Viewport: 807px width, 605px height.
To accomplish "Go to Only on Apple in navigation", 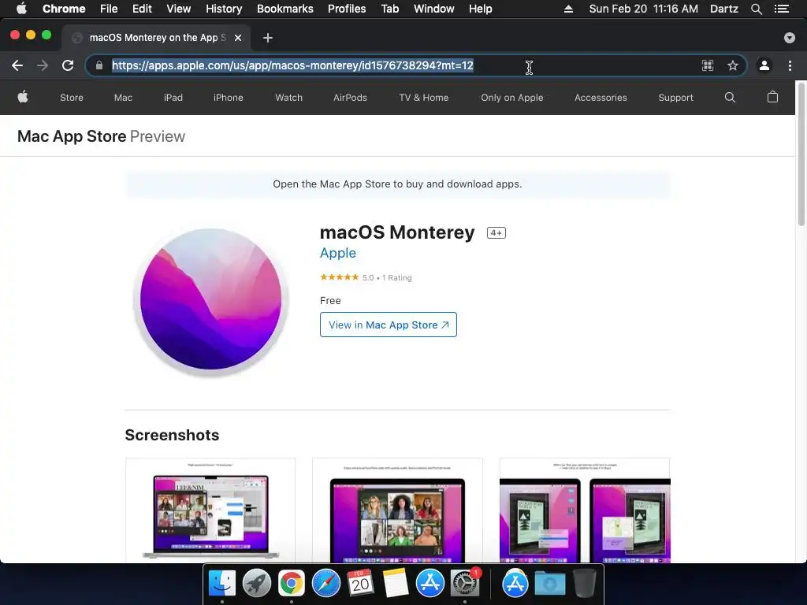I will click(x=512, y=97).
